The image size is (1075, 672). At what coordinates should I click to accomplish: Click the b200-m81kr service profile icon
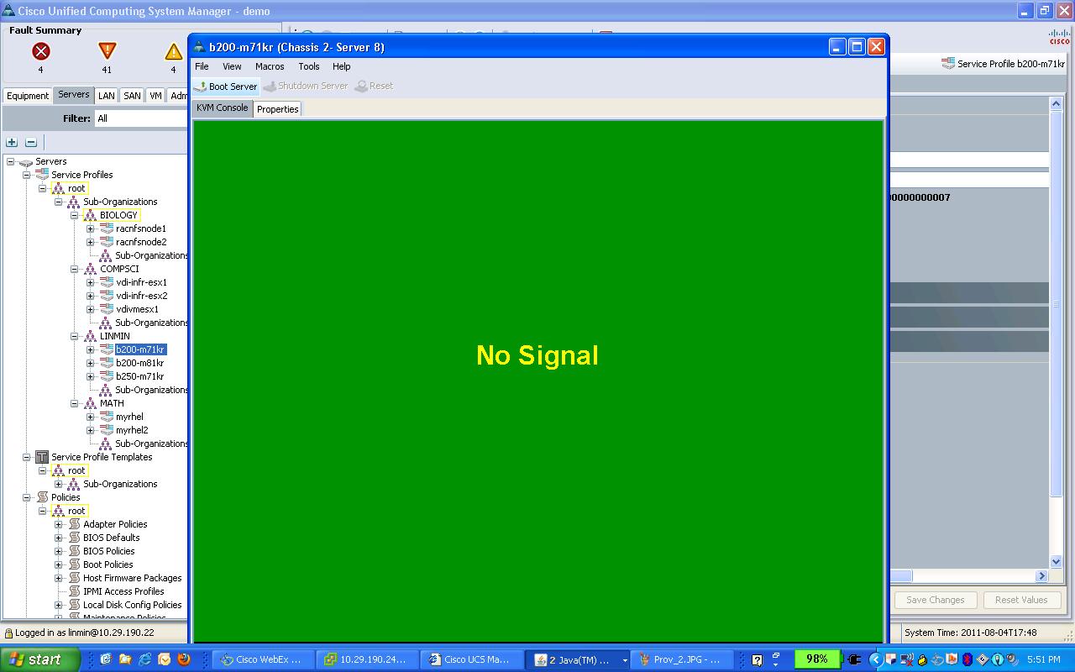coord(107,363)
